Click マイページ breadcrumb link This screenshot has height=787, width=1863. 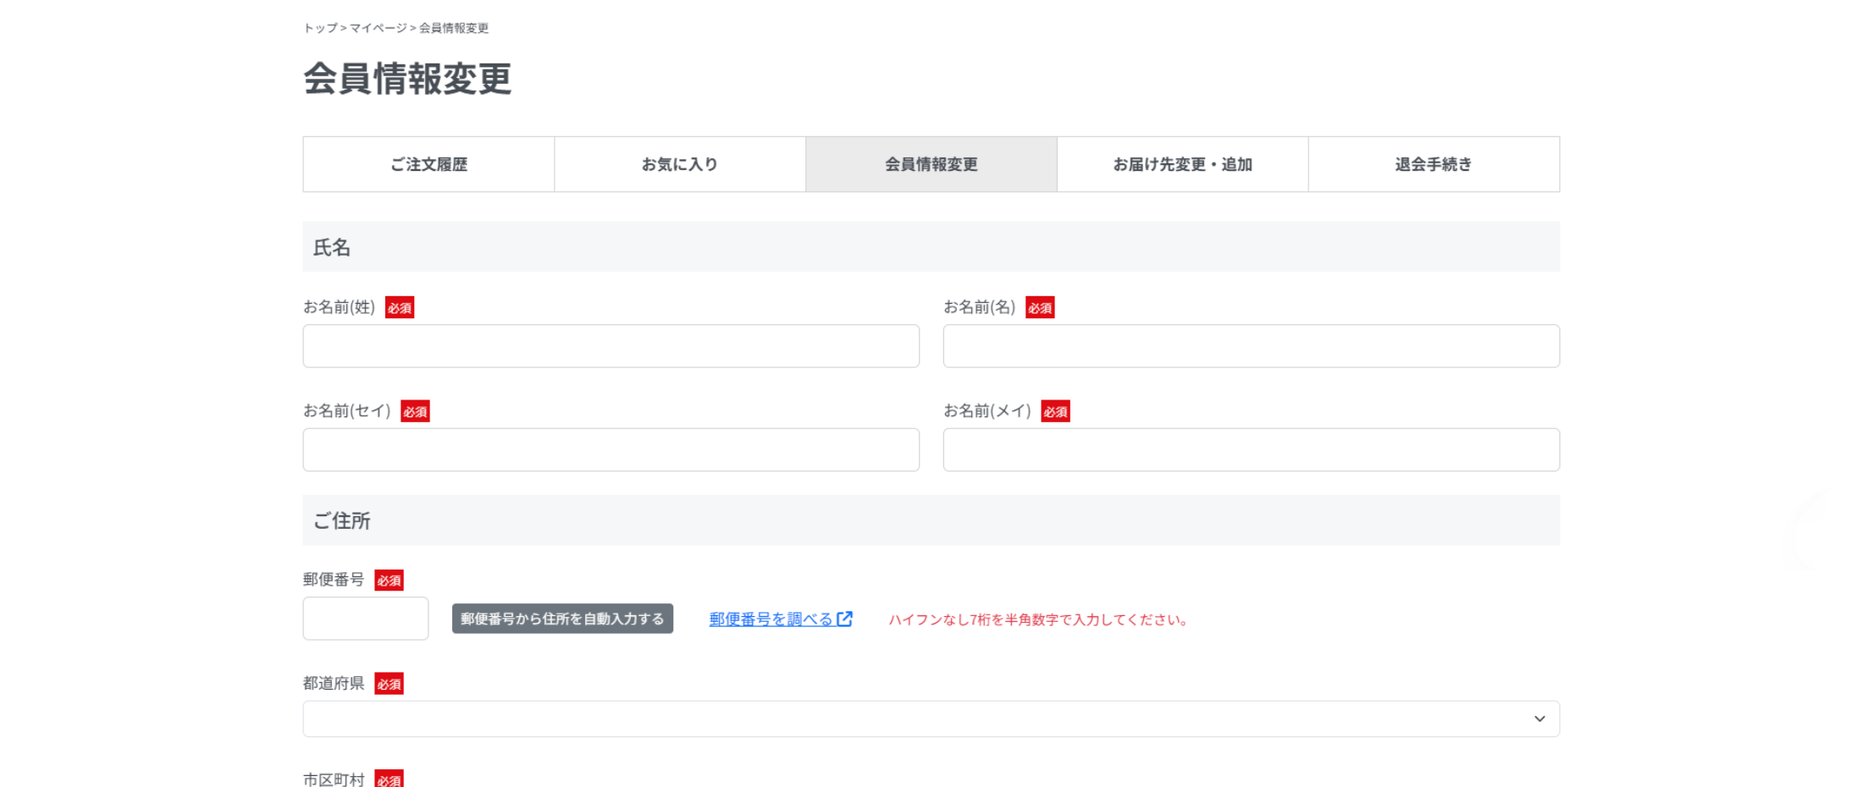tap(379, 28)
